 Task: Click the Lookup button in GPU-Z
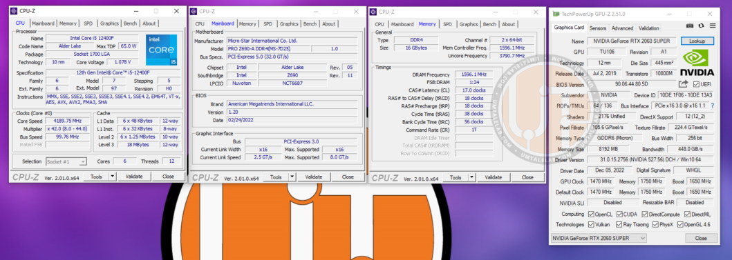697,41
